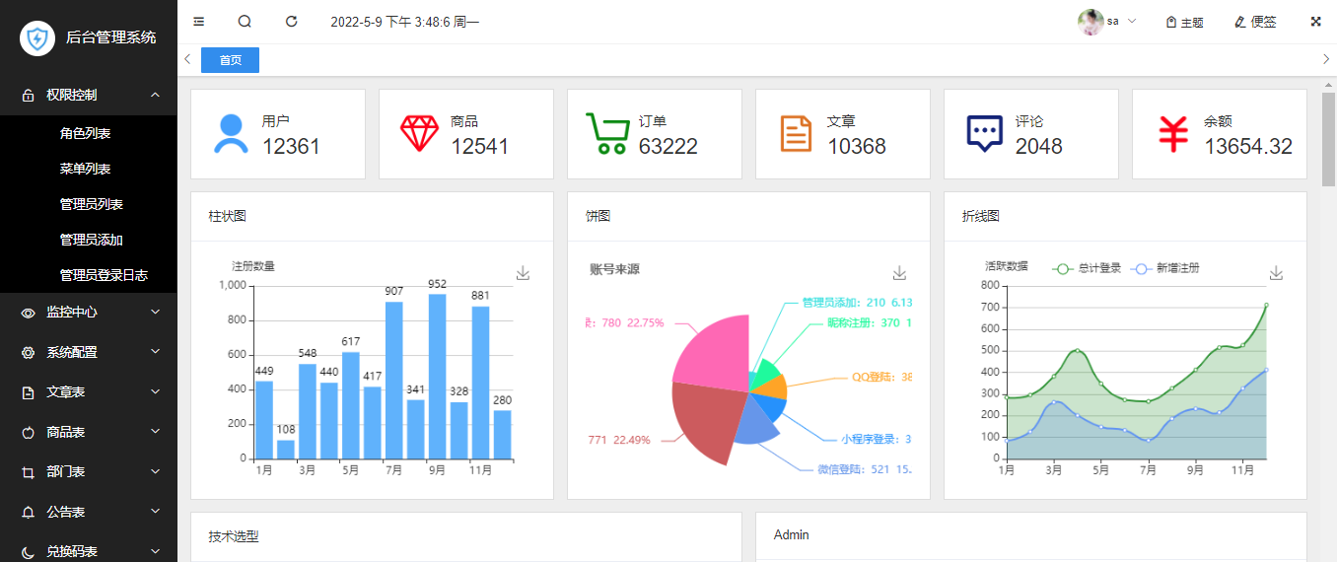Click the 7月 bar showing 907
The image size is (1337, 562).
(393, 380)
